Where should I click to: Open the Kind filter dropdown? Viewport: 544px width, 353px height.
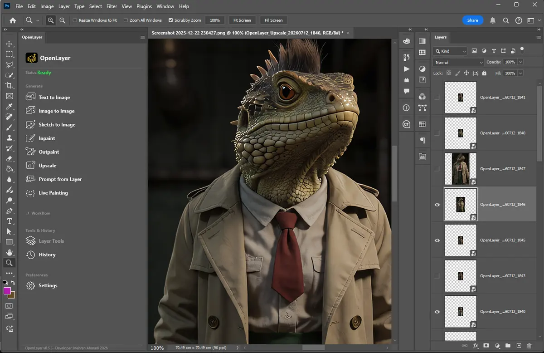tap(450, 51)
